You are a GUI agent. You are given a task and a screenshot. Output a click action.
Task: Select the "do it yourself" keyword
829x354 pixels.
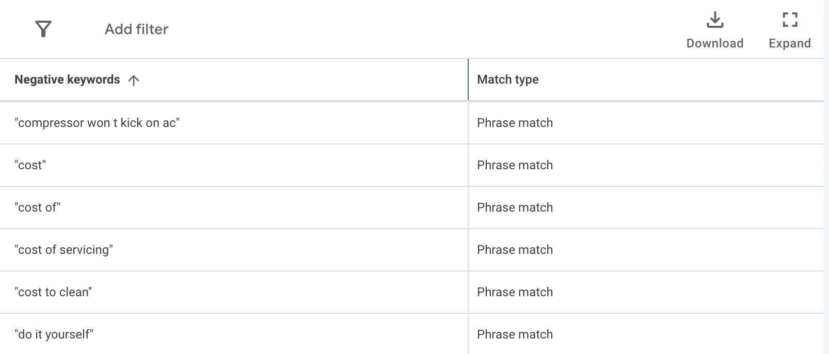pyautogui.click(x=54, y=334)
